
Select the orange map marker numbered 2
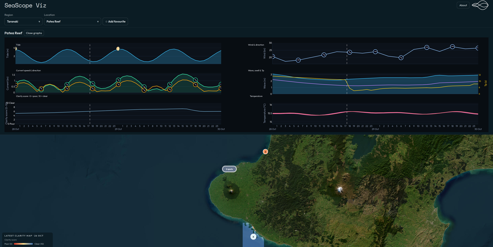coord(265,152)
